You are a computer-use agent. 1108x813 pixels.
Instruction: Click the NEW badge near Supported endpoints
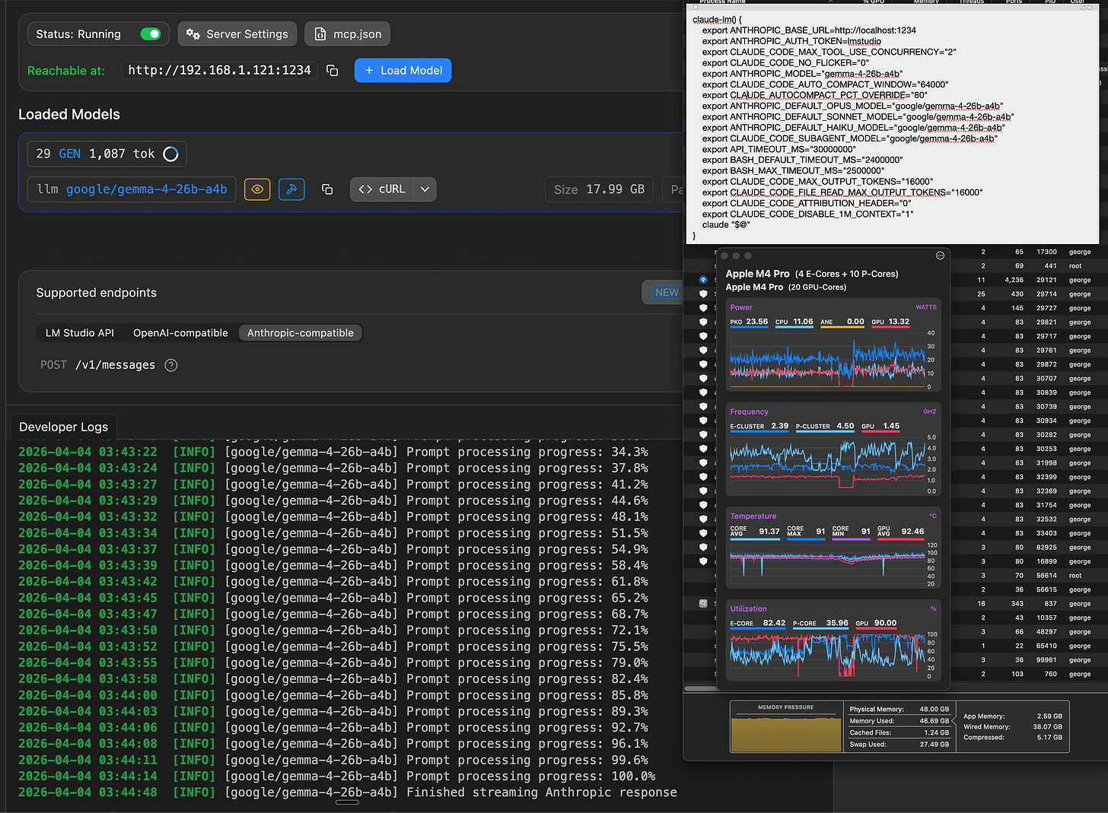click(667, 292)
